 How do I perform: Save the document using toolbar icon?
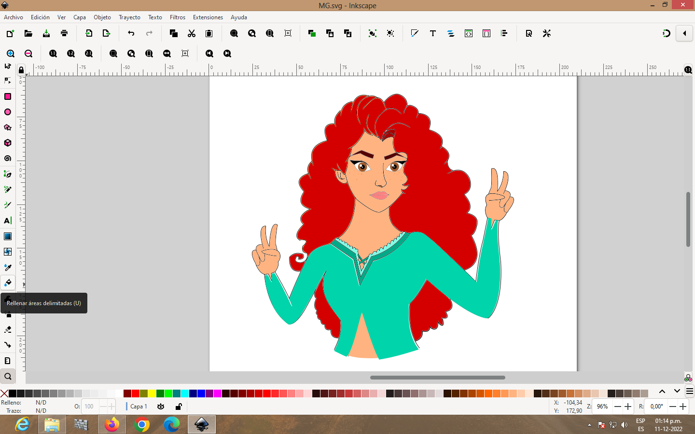[46, 33]
